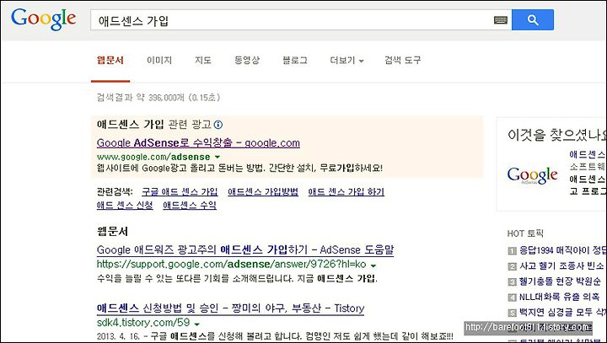Click the ad info circle icon
This screenshot has height=343, width=607.
coord(218,125)
